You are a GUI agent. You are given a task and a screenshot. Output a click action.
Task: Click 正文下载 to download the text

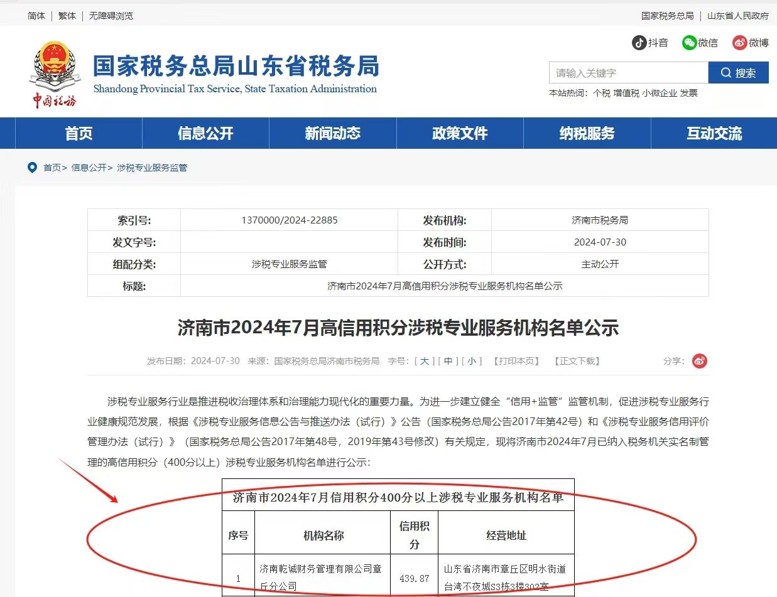[577, 361]
